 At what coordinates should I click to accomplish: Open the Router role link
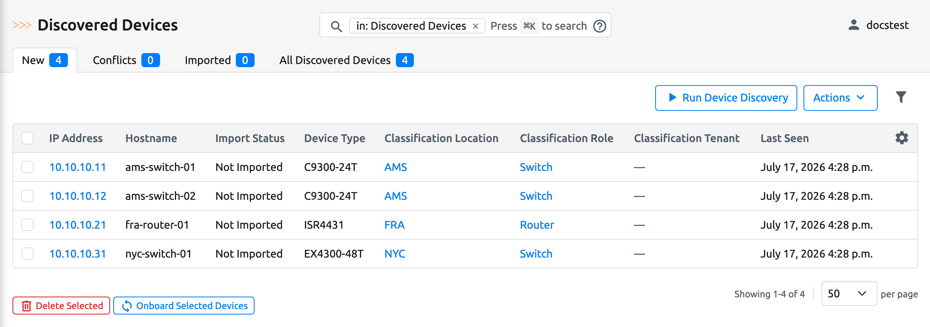click(x=537, y=225)
